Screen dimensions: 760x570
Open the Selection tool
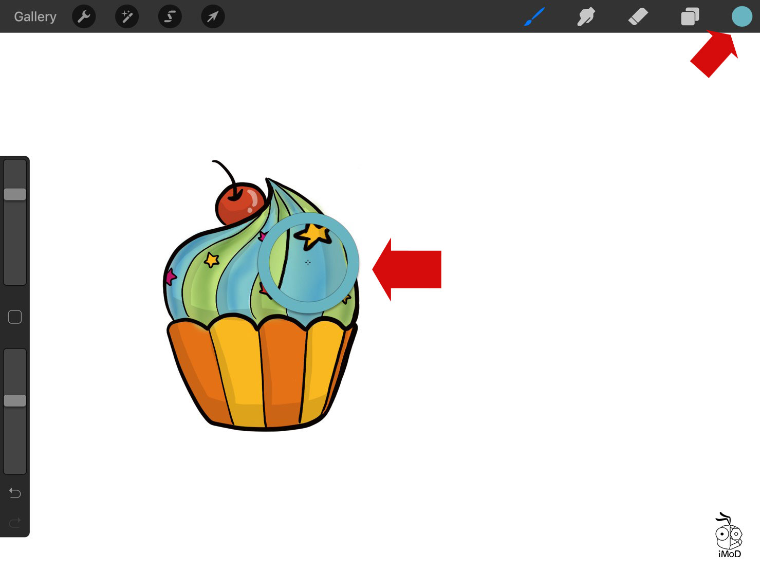tap(170, 16)
